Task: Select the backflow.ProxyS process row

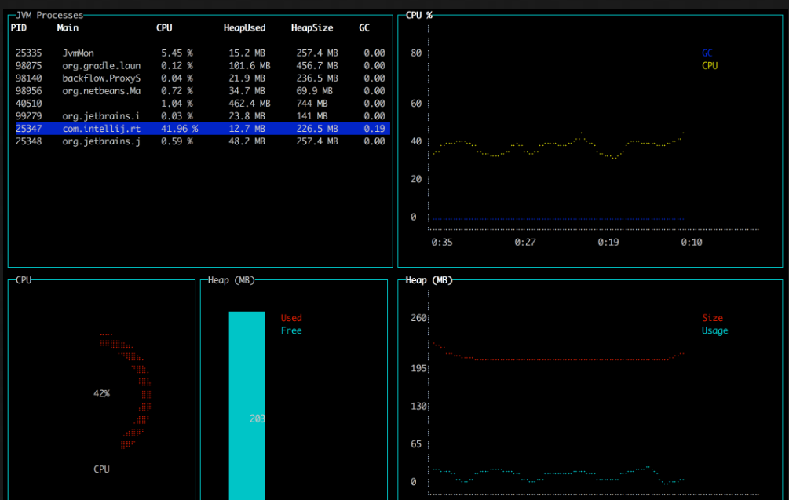Action: tap(100, 78)
